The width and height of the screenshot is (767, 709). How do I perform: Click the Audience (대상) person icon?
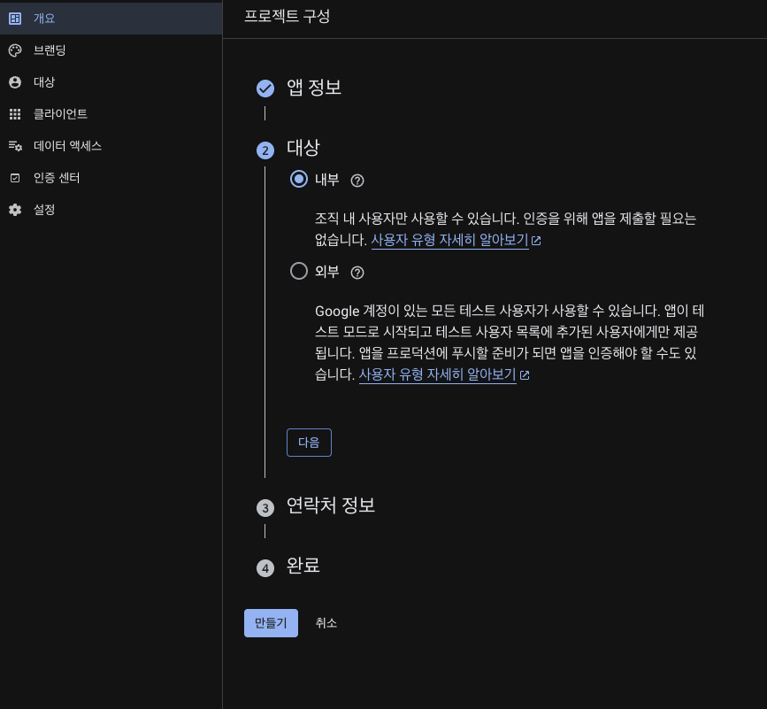(x=14, y=82)
